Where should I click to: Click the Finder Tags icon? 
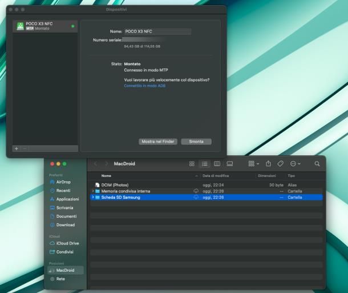[x=281, y=164]
